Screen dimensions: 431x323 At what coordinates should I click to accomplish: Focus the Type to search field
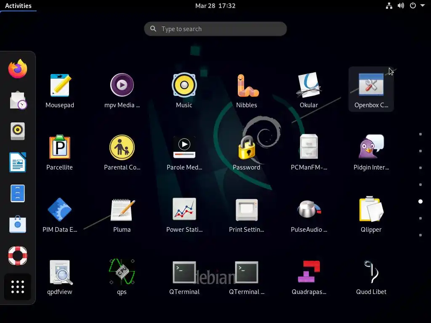215,29
